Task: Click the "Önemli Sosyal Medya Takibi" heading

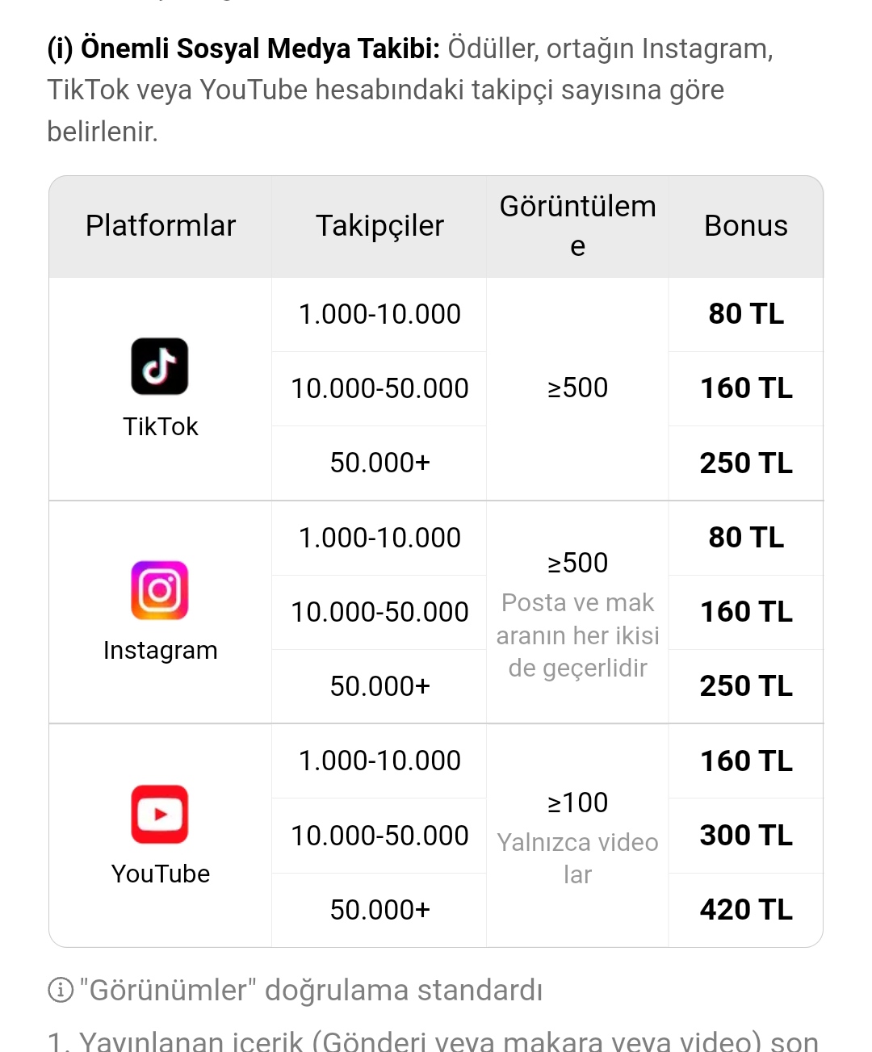Action: 244,48
